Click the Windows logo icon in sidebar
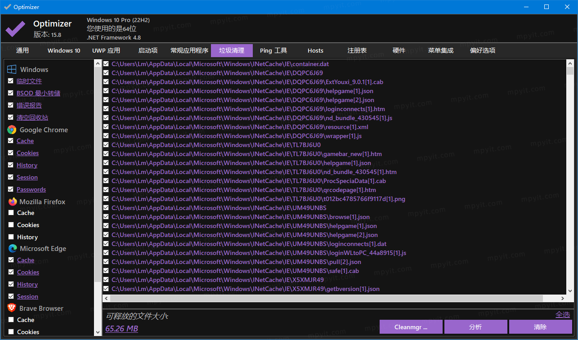 12,70
